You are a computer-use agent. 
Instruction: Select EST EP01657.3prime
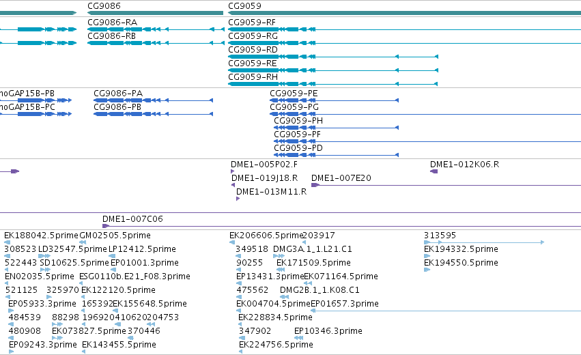pos(345,304)
